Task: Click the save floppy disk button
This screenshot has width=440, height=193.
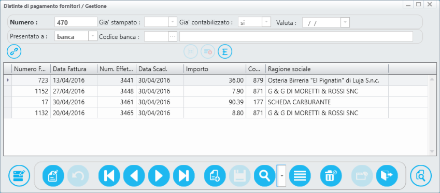Action: click(x=240, y=176)
